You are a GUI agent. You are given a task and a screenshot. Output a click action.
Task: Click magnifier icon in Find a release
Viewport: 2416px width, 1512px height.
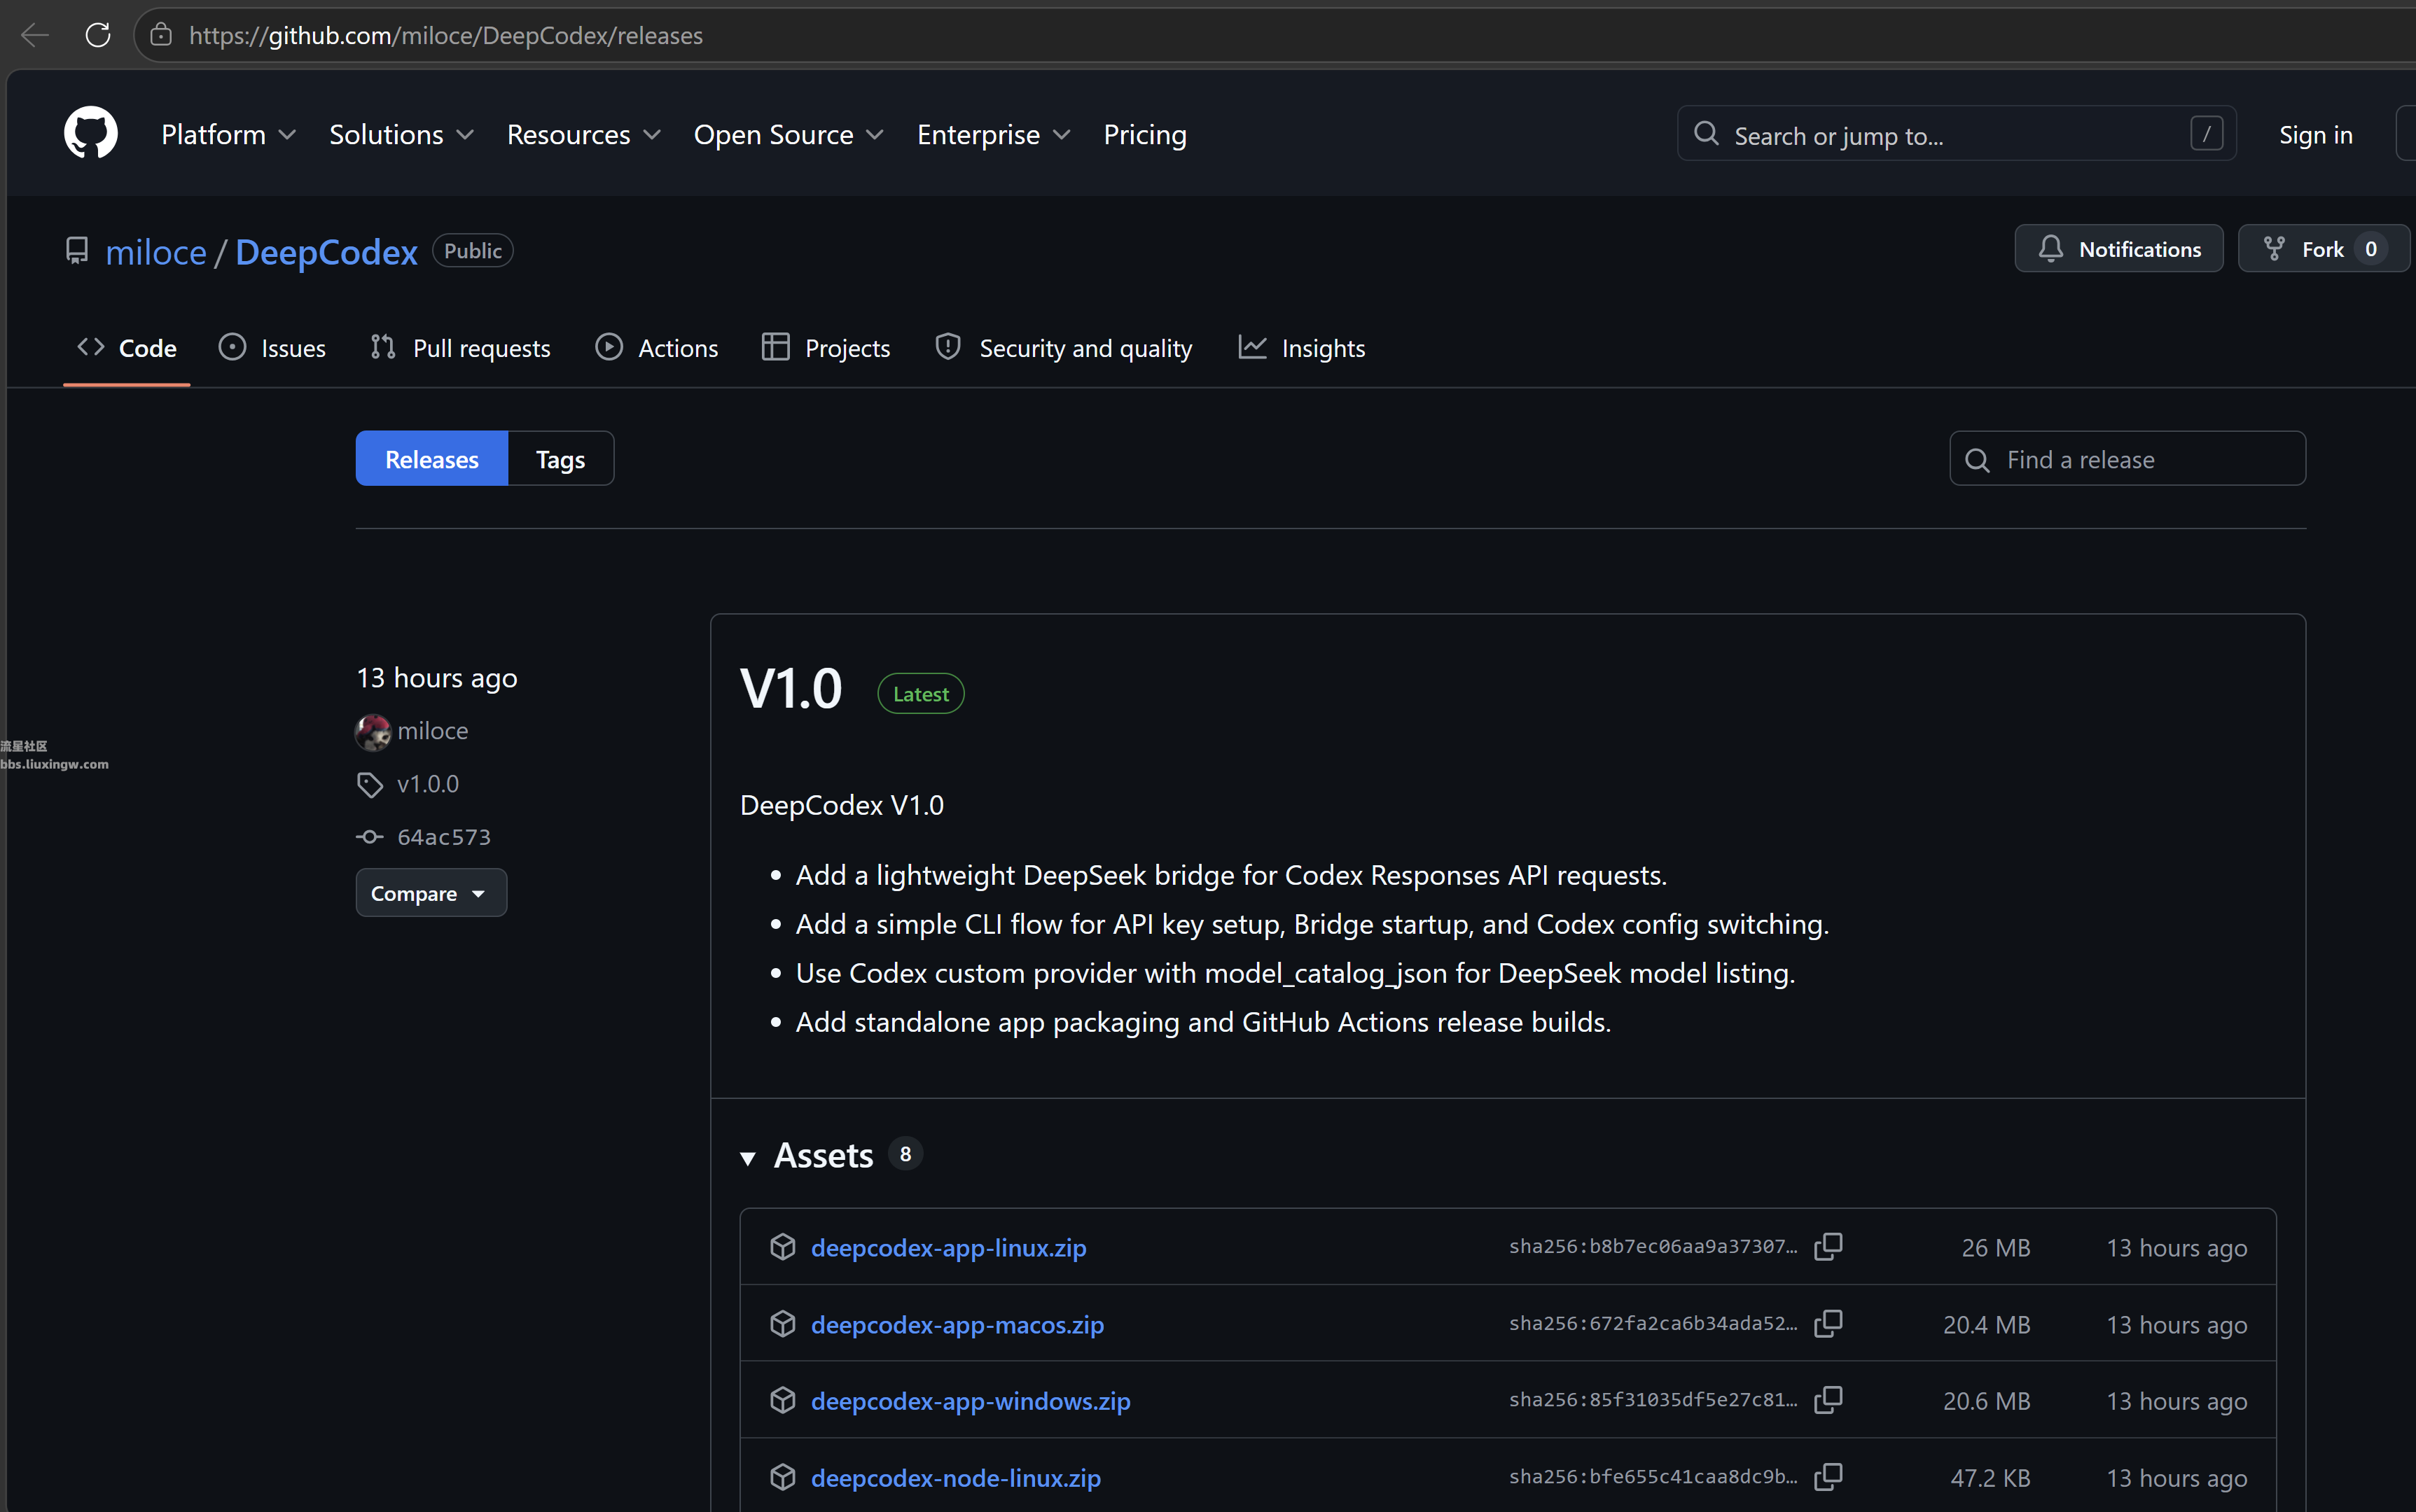click(x=1978, y=460)
